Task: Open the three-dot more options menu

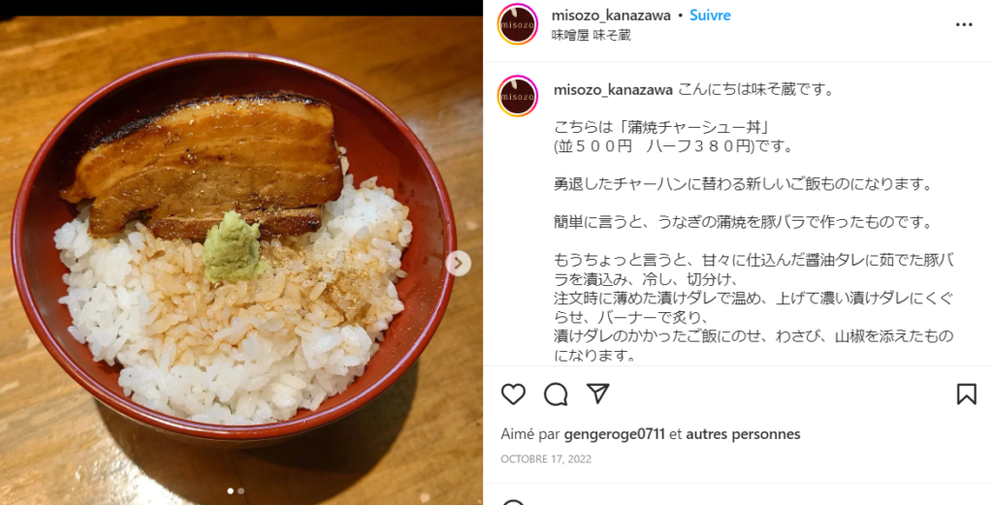Action: pos(964,24)
